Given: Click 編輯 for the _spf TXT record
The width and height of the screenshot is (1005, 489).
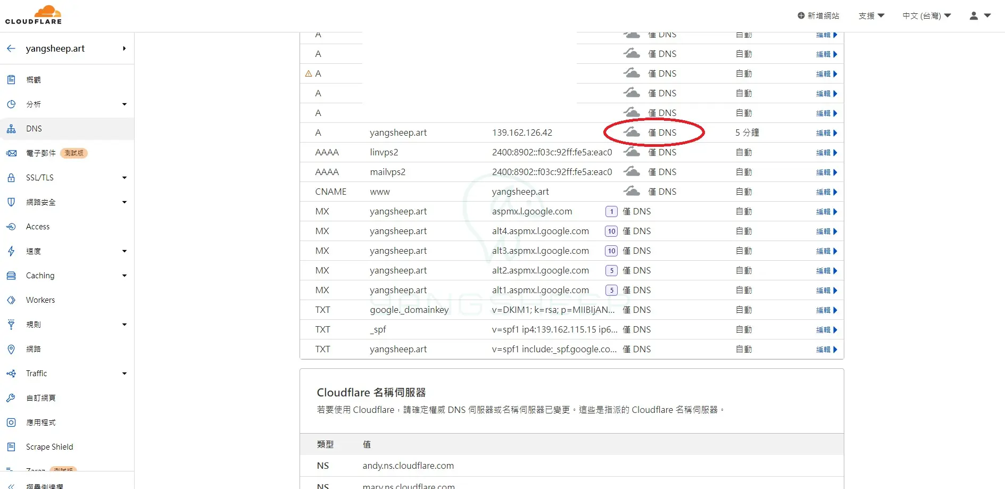Looking at the screenshot, I should (x=827, y=330).
